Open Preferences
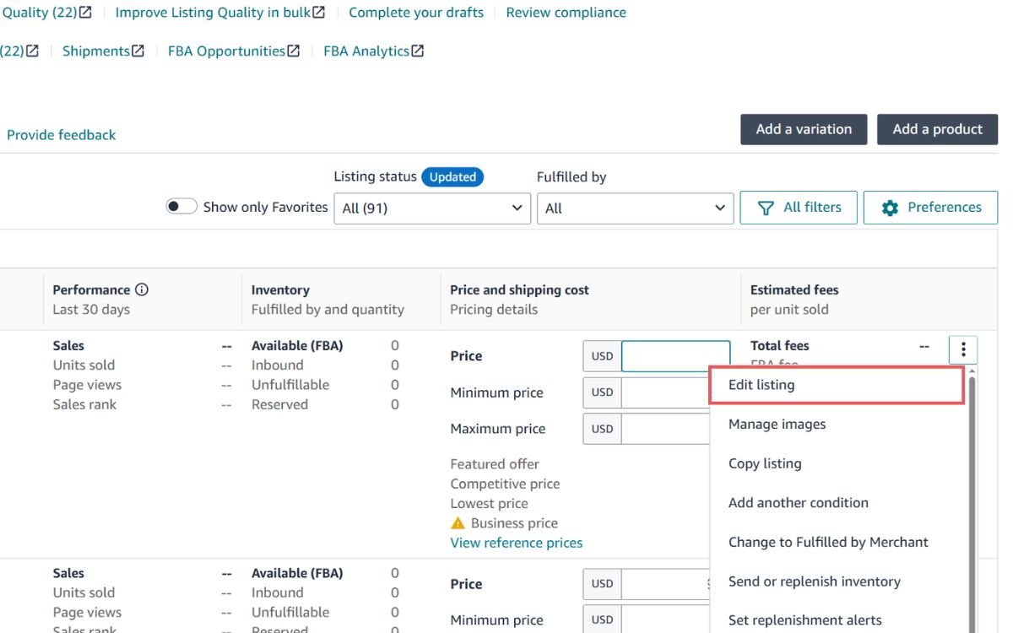The width and height of the screenshot is (1013, 633). point(930,208)
